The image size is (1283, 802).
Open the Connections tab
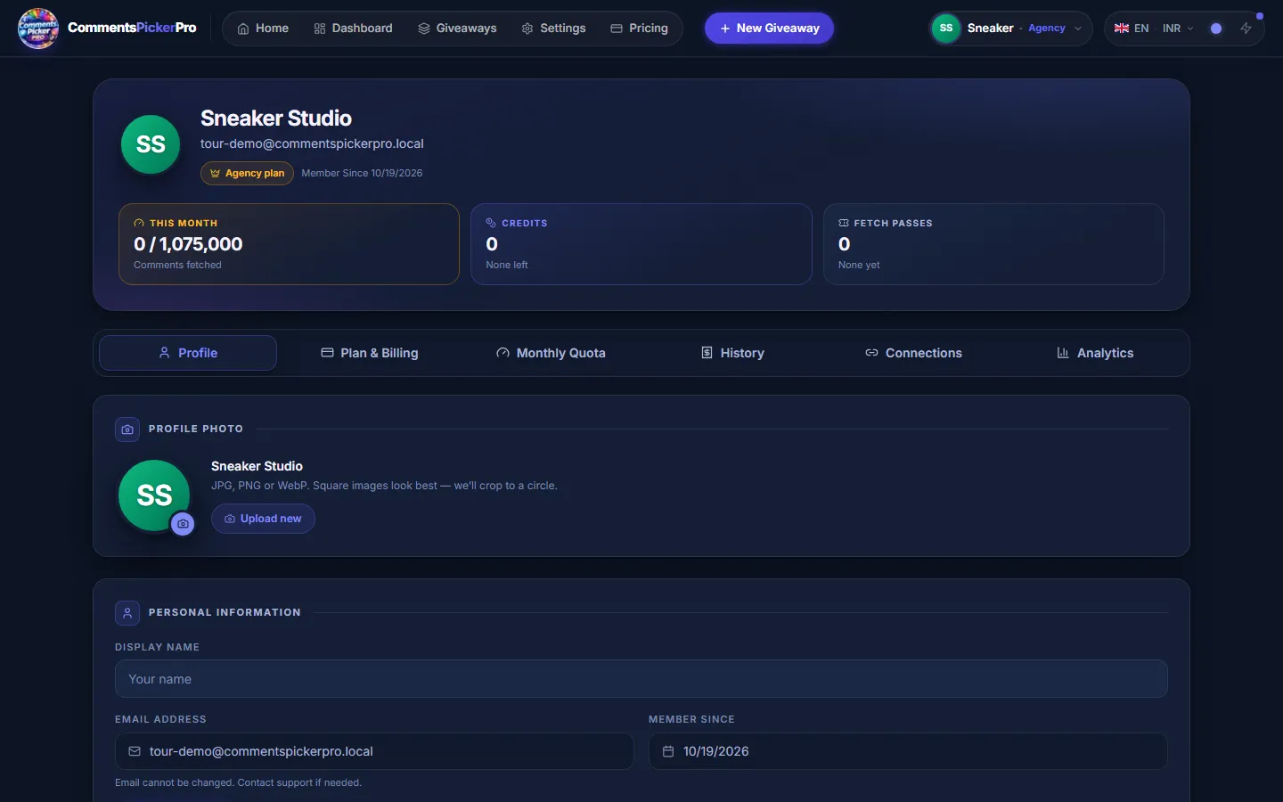(913, 353)
